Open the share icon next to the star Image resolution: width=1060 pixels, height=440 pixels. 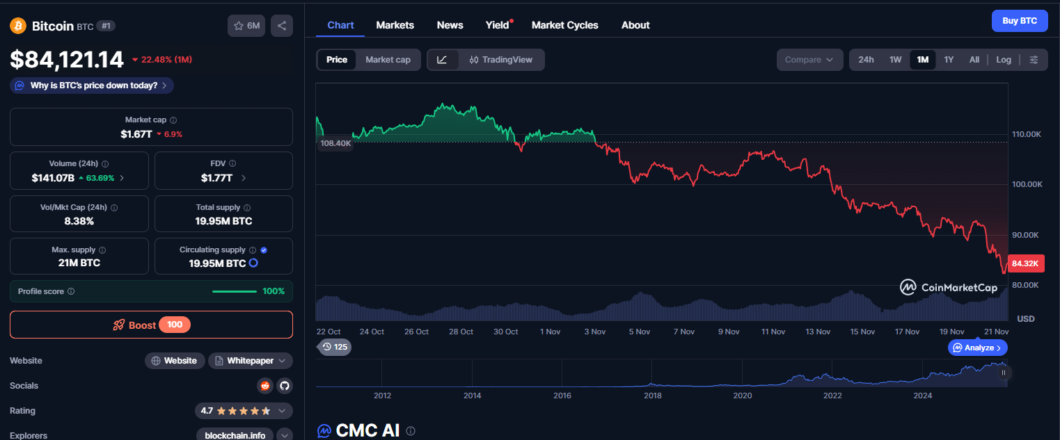pos(282,24)
